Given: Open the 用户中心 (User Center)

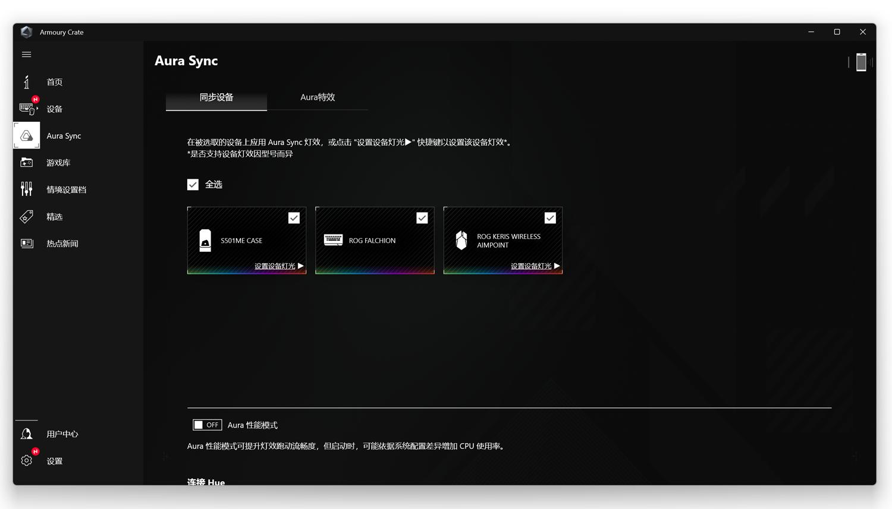Looking at the screenshot, I should point(61,434).
